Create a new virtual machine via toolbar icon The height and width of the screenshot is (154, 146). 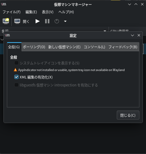[x=6, y=21]
